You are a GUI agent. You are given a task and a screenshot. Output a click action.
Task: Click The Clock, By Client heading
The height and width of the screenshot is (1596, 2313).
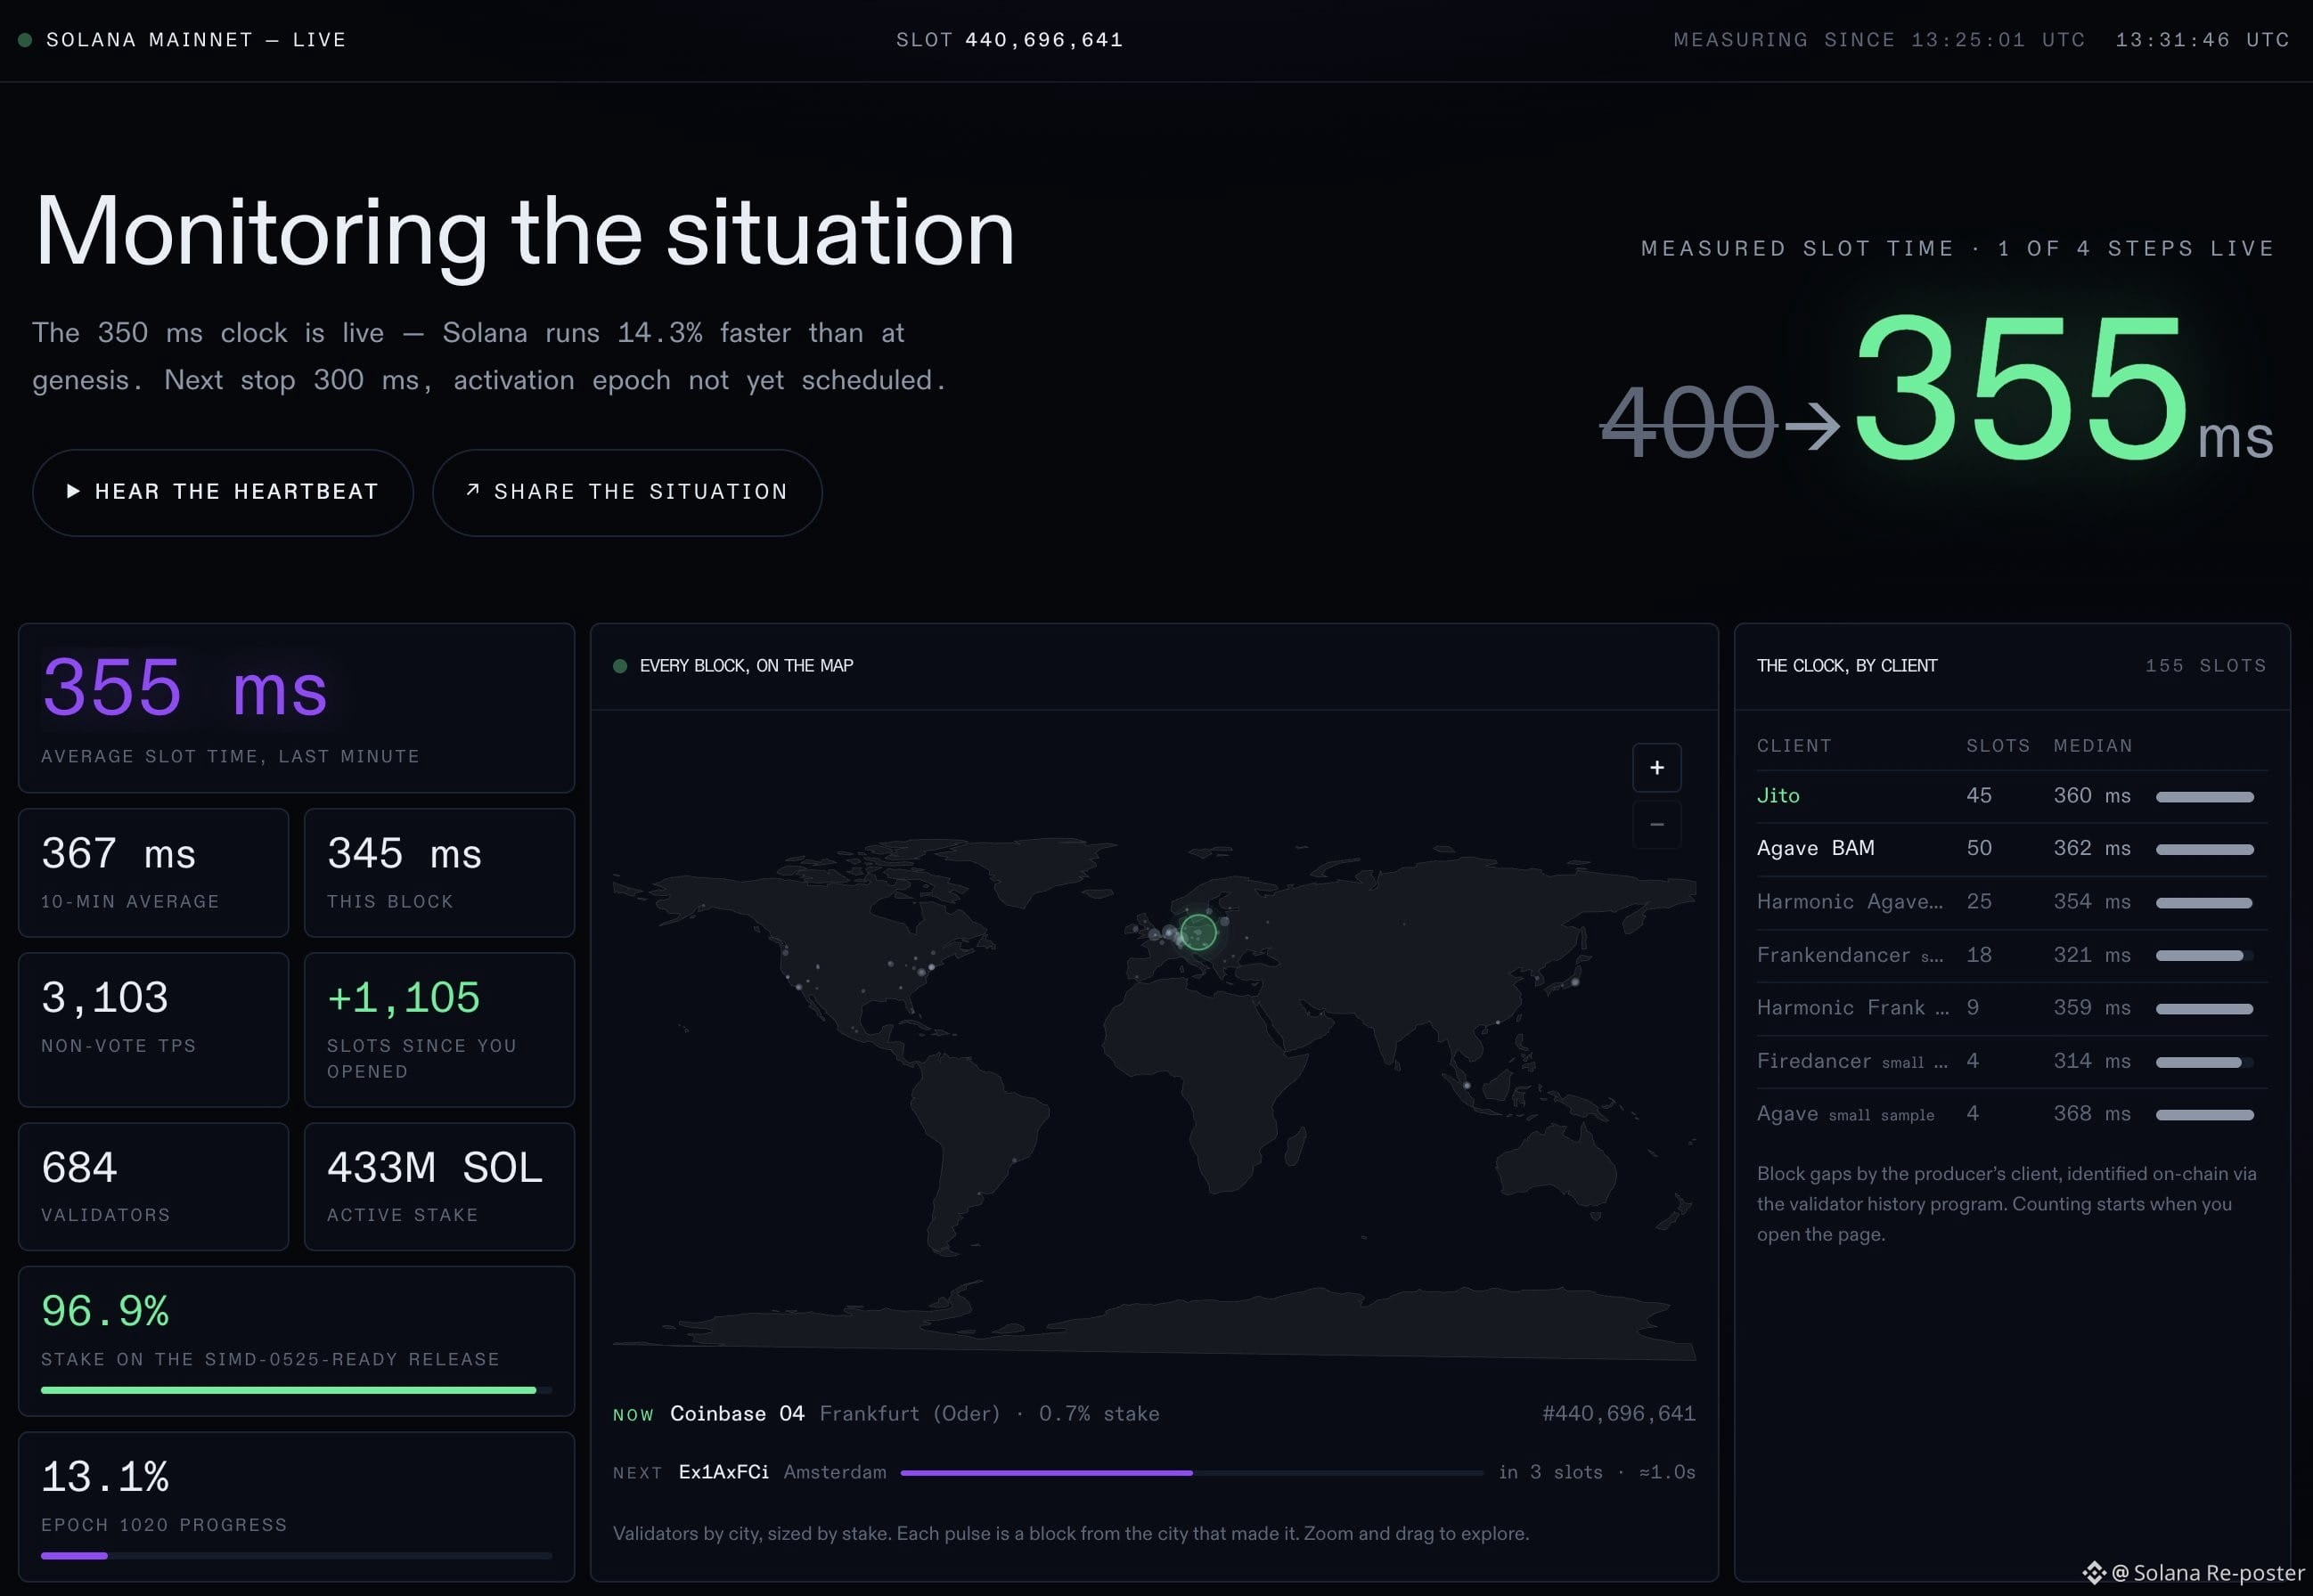pyautogui.click(x=1847, y=666)
